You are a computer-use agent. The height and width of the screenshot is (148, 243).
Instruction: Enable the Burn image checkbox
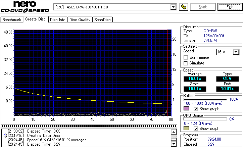point(186,57)
